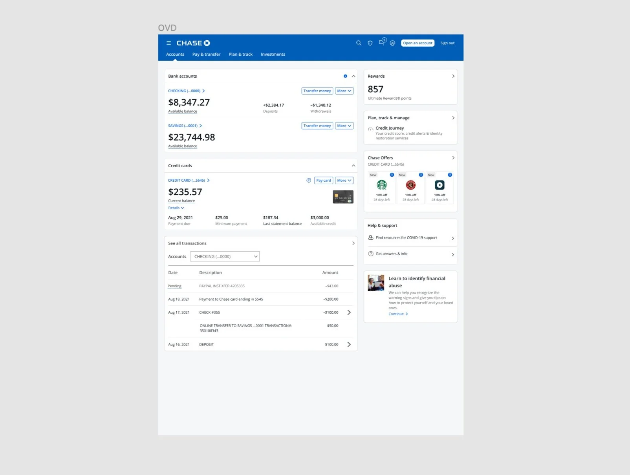This screenshot has height=475, width=630.
Task: Click the COVID-19 support person icon
Action: pyautogui.click(x=371, y=238)
